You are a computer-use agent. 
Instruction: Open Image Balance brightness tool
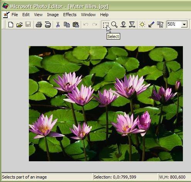pyautogui.click(x=142, y=25)
